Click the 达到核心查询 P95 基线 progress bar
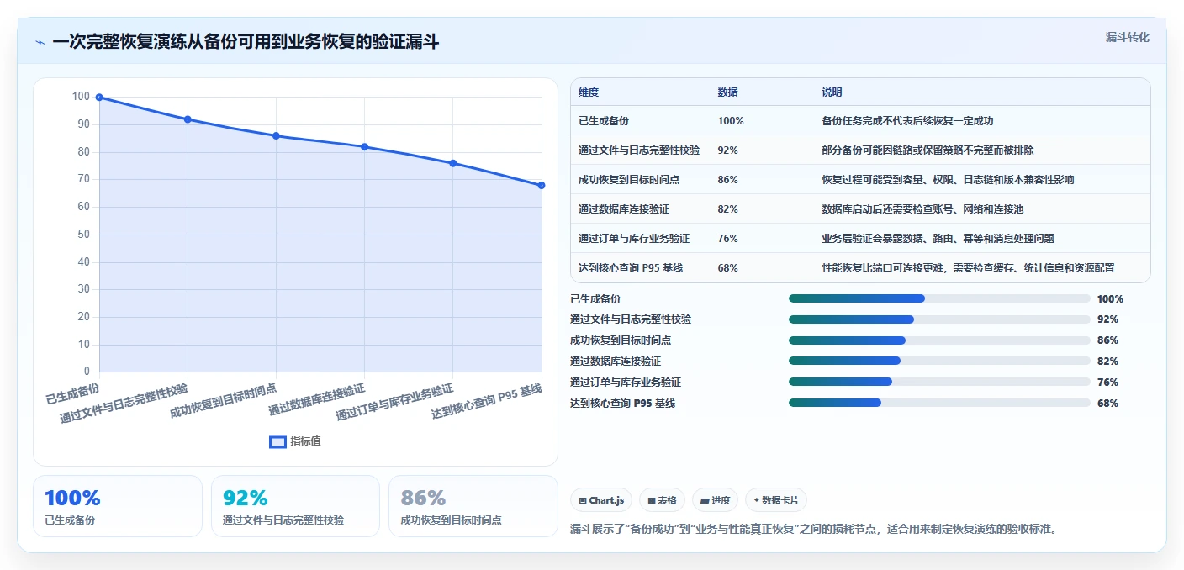 pyautogui.click(x=939, y=403)
